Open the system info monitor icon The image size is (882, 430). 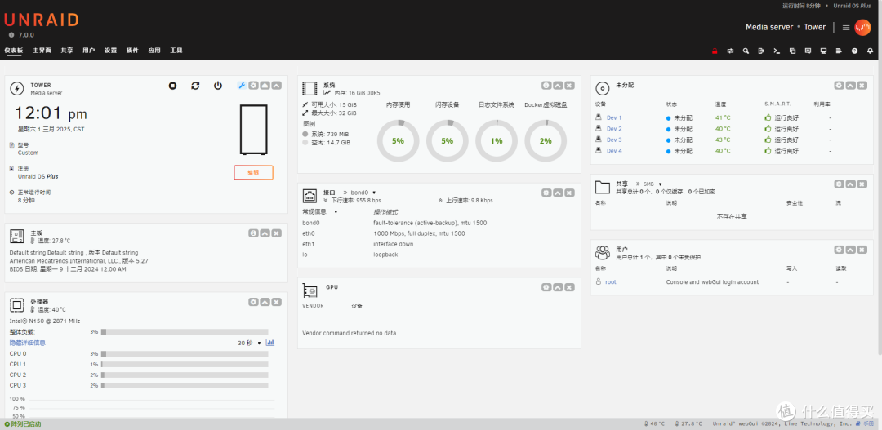[x=823, y=51]
